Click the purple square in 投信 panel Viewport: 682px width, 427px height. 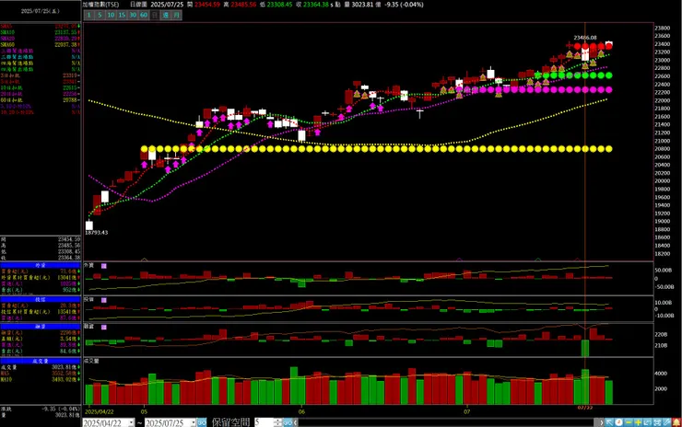point(104,300)
